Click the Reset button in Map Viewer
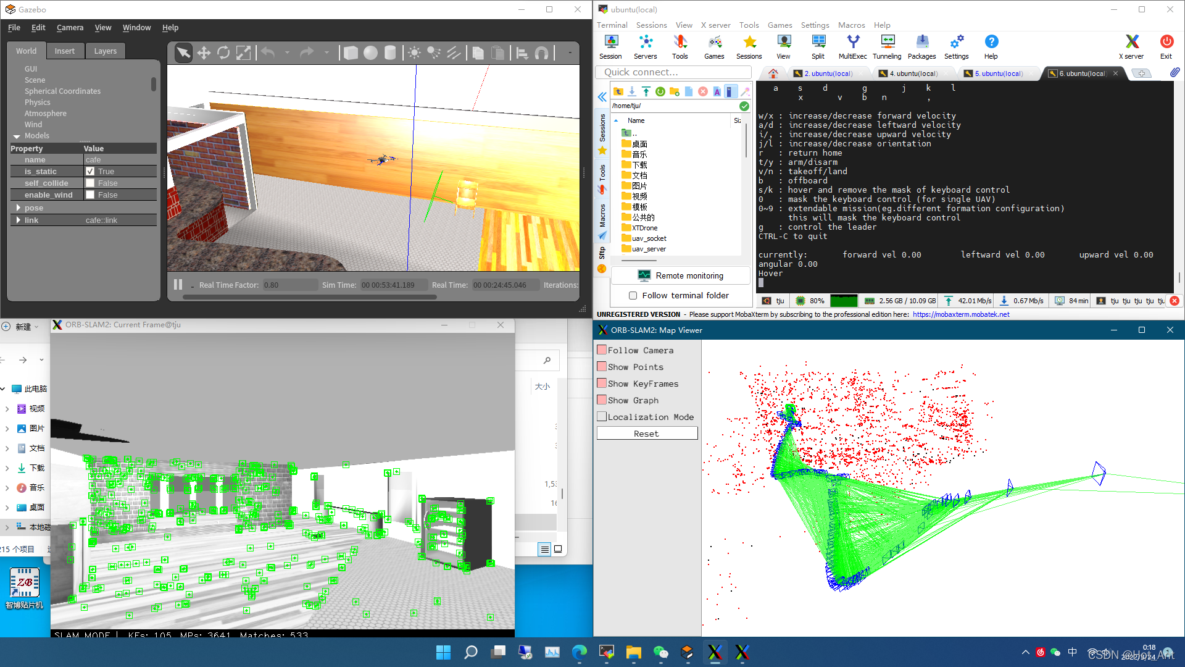 coord(646,434)
